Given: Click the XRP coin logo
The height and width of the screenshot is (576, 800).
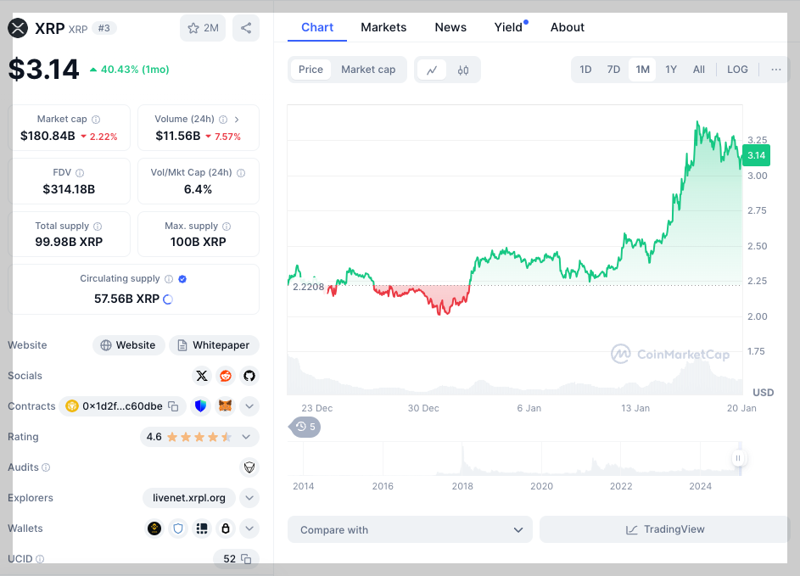Looking at the screenshot, I should click(x=18, y=28).
